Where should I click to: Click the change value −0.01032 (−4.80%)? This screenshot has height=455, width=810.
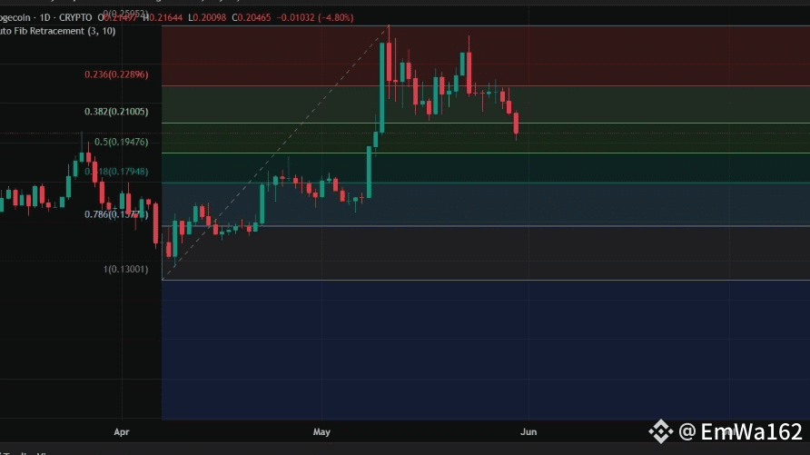[x=315, y=17]
